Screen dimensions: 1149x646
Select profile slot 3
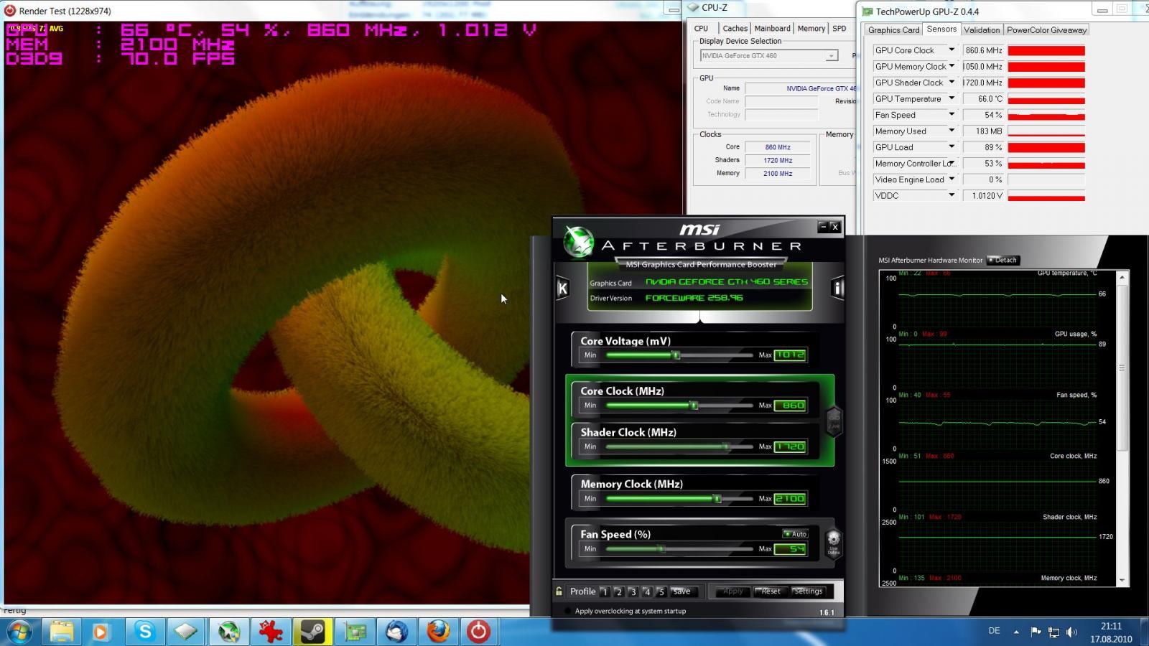click(x=633, y=591)
